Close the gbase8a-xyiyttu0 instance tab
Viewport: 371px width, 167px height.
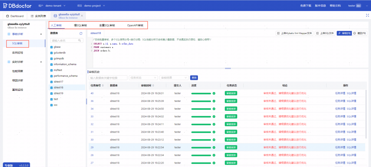(x=82, y=16)
